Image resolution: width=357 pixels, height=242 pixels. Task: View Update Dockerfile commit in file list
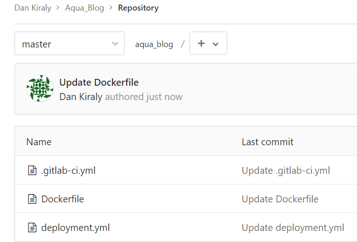tap(280, 199)
